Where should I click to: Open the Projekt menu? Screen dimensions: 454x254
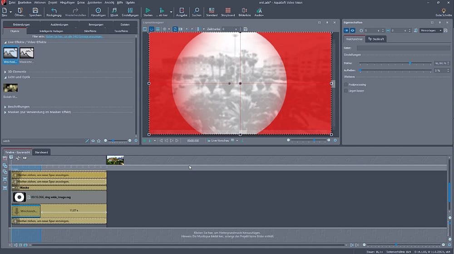coord(53,2)
